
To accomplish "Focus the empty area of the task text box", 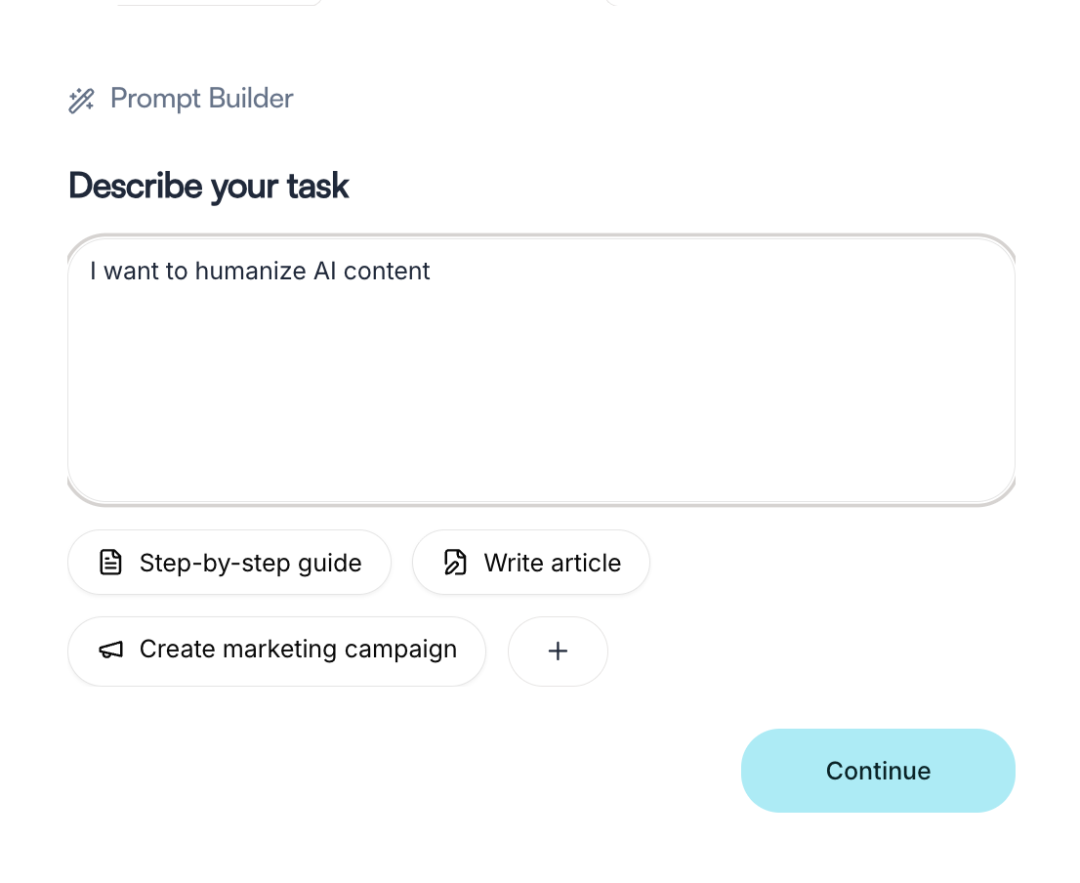I will point(541,391).
